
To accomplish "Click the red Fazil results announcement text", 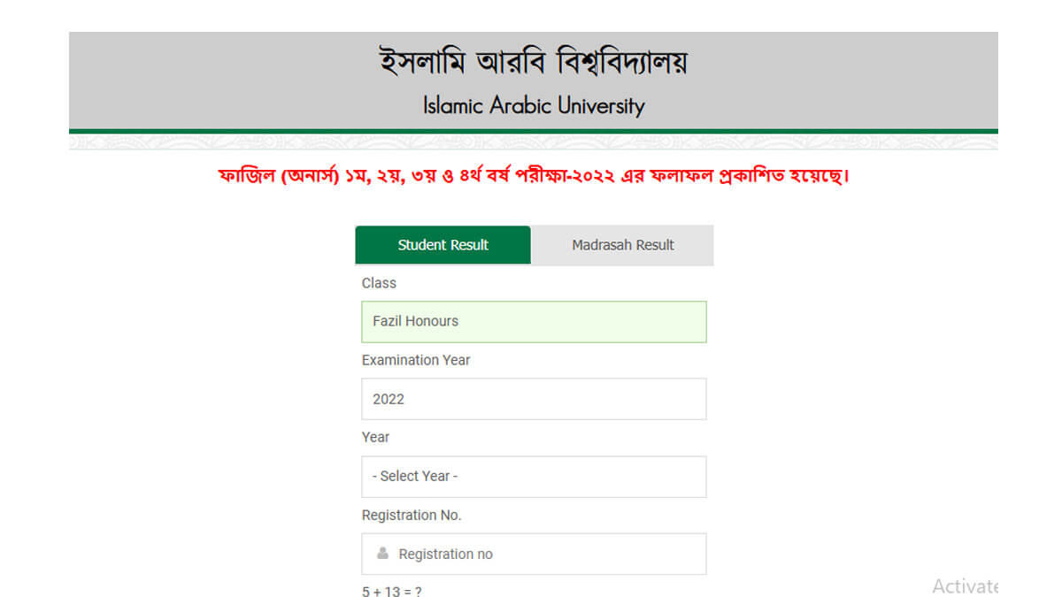I will 534,176.
